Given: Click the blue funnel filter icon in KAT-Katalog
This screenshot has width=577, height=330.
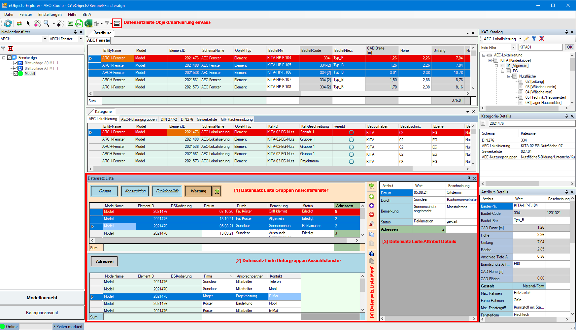Looking at the screenshot, I should point(534,39).
